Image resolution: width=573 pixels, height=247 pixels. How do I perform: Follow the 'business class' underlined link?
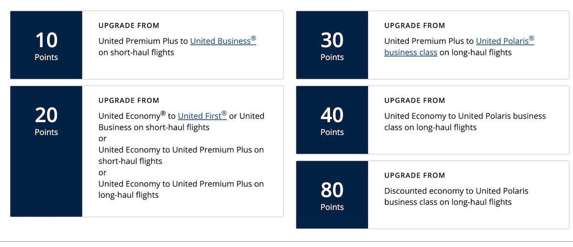click(411, 52)
